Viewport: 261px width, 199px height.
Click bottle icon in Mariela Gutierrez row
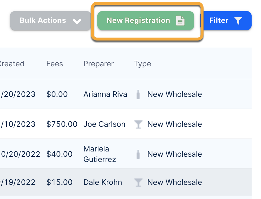click(x=138, y=154)
